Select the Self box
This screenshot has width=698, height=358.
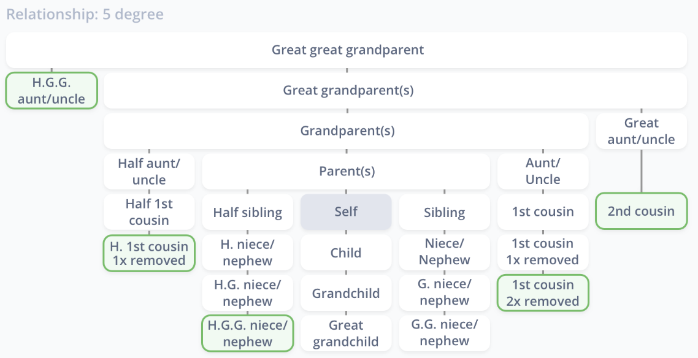(x=347, y=211)
